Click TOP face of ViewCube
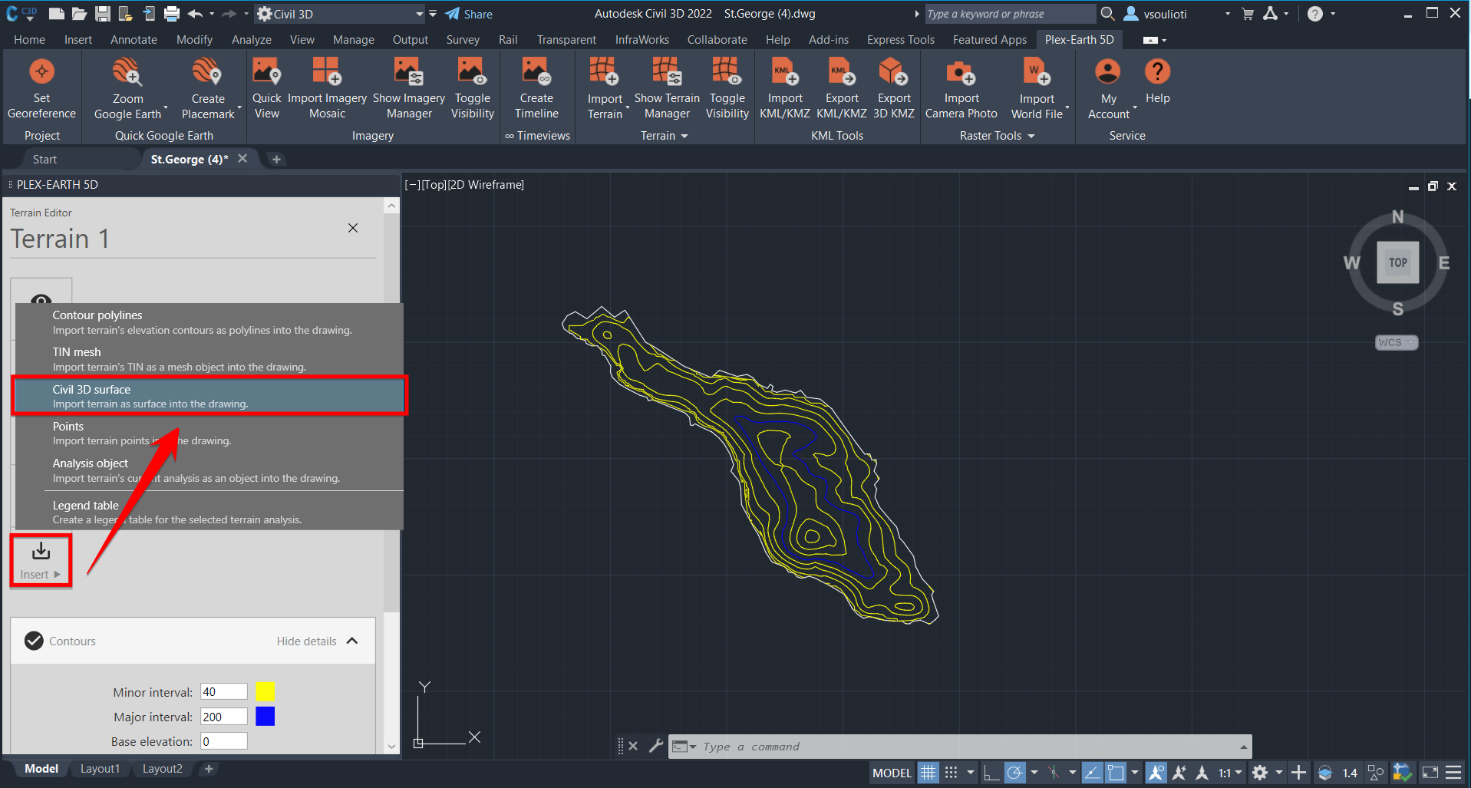The width and height of the screenshot is (1471, 788). pyautogui.click(x=1397, y=262)
